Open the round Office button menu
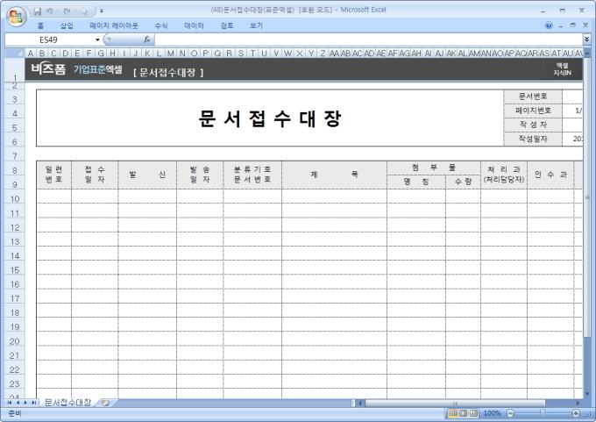Viewport: 596px width, 422px height. tap(16, 17)
